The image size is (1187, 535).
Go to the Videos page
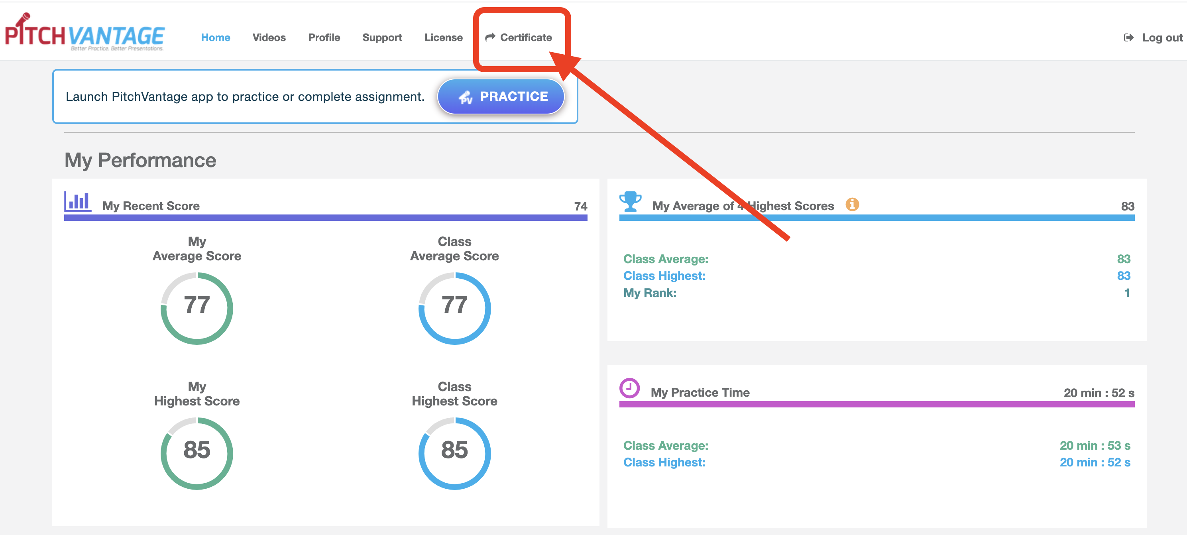click(x=269, y=38)
